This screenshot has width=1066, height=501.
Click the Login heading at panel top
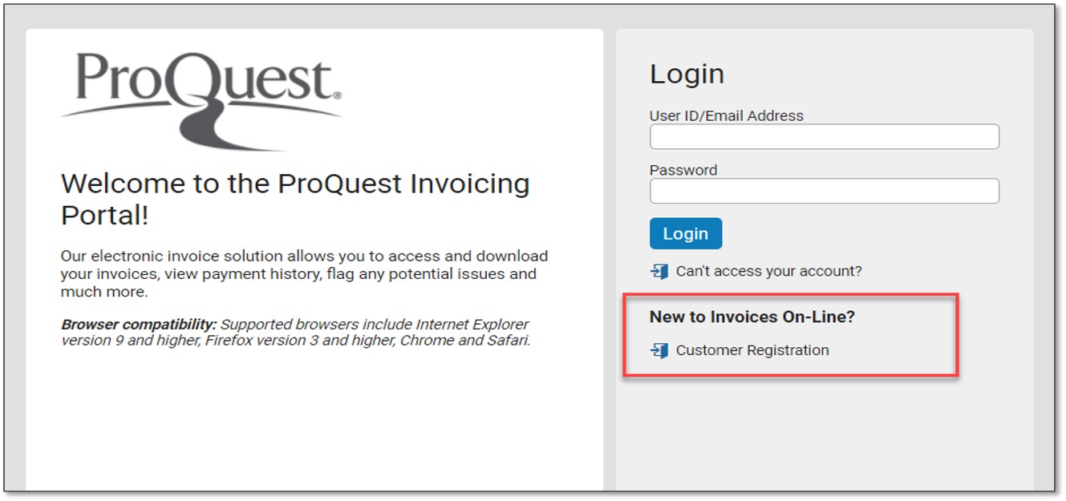point(687,73)
